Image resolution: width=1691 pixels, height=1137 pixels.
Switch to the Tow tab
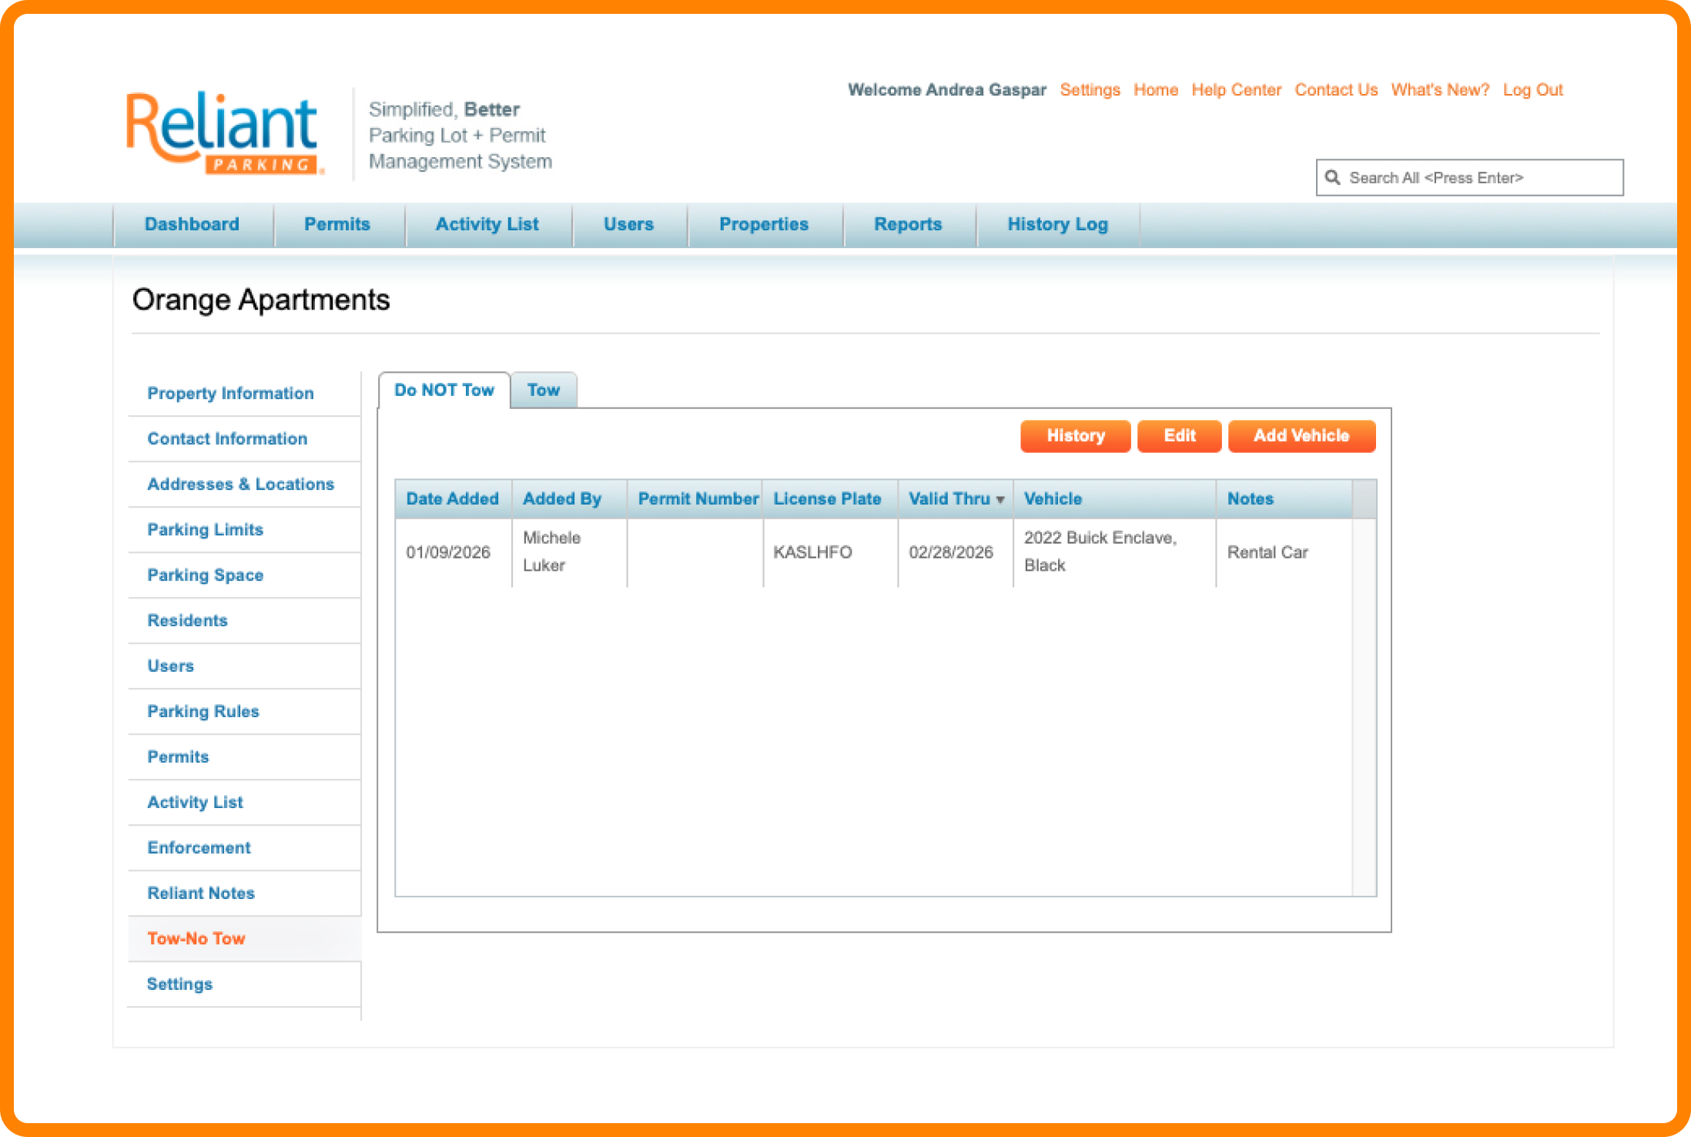pyautogui.click(x=543, y=391)
